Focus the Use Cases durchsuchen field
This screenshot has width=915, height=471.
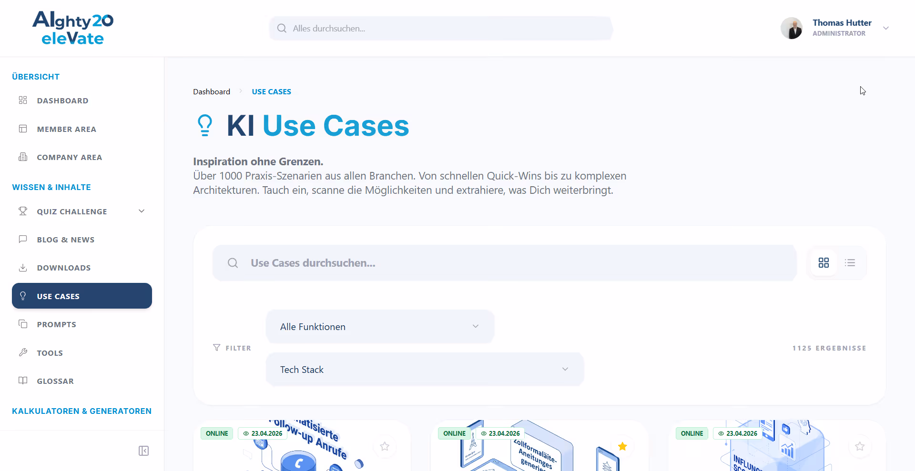(x=505, y=263)
